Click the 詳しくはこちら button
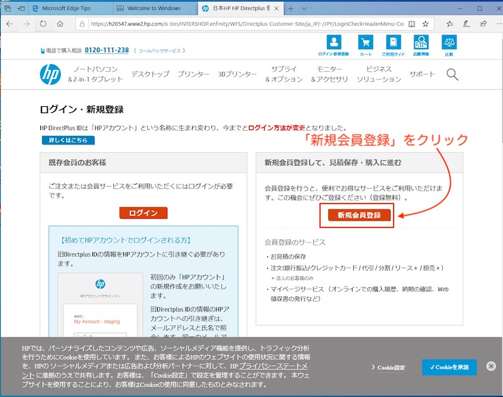This screenshot has height=397, width=503. (x=69, y=140)
